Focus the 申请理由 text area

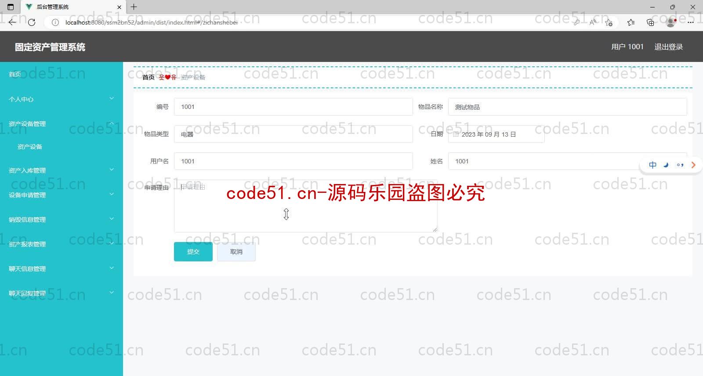[306, 206]
